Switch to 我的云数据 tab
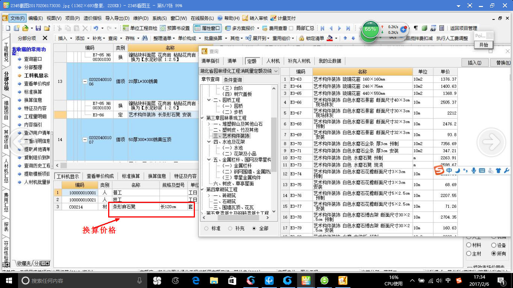513x288 pixels. click(330, 61)
